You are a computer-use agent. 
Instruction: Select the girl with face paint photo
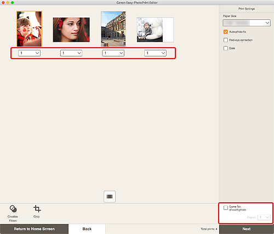pyautogui.click(x=30, y=29)
